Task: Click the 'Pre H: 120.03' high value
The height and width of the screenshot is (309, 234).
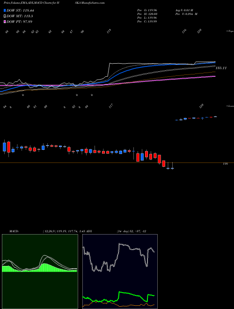Action: pyautogui.click(x=147, y=14)
